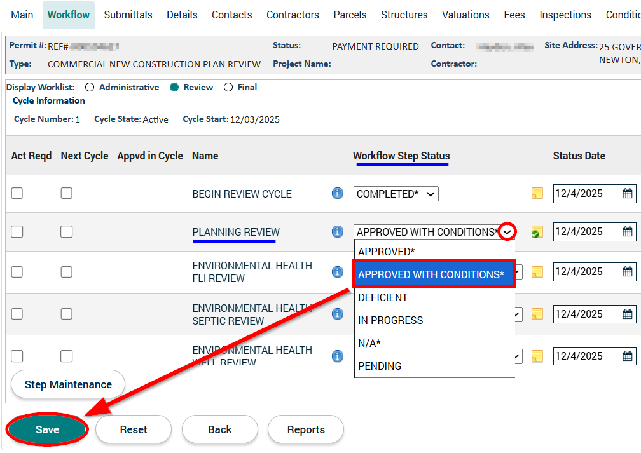This screenshot has width=641, height=453.
Task: Click the Step Maintenance button
Action: [68, 384]
